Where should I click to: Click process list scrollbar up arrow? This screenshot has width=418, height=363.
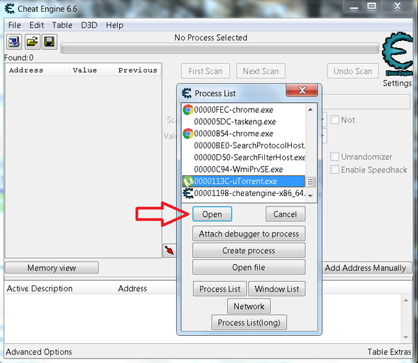tap(310, 110)
